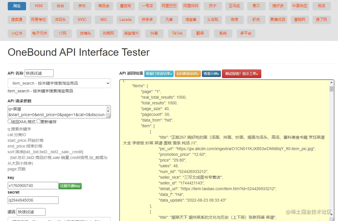Open the 翻译 tab

pos(200,33)
